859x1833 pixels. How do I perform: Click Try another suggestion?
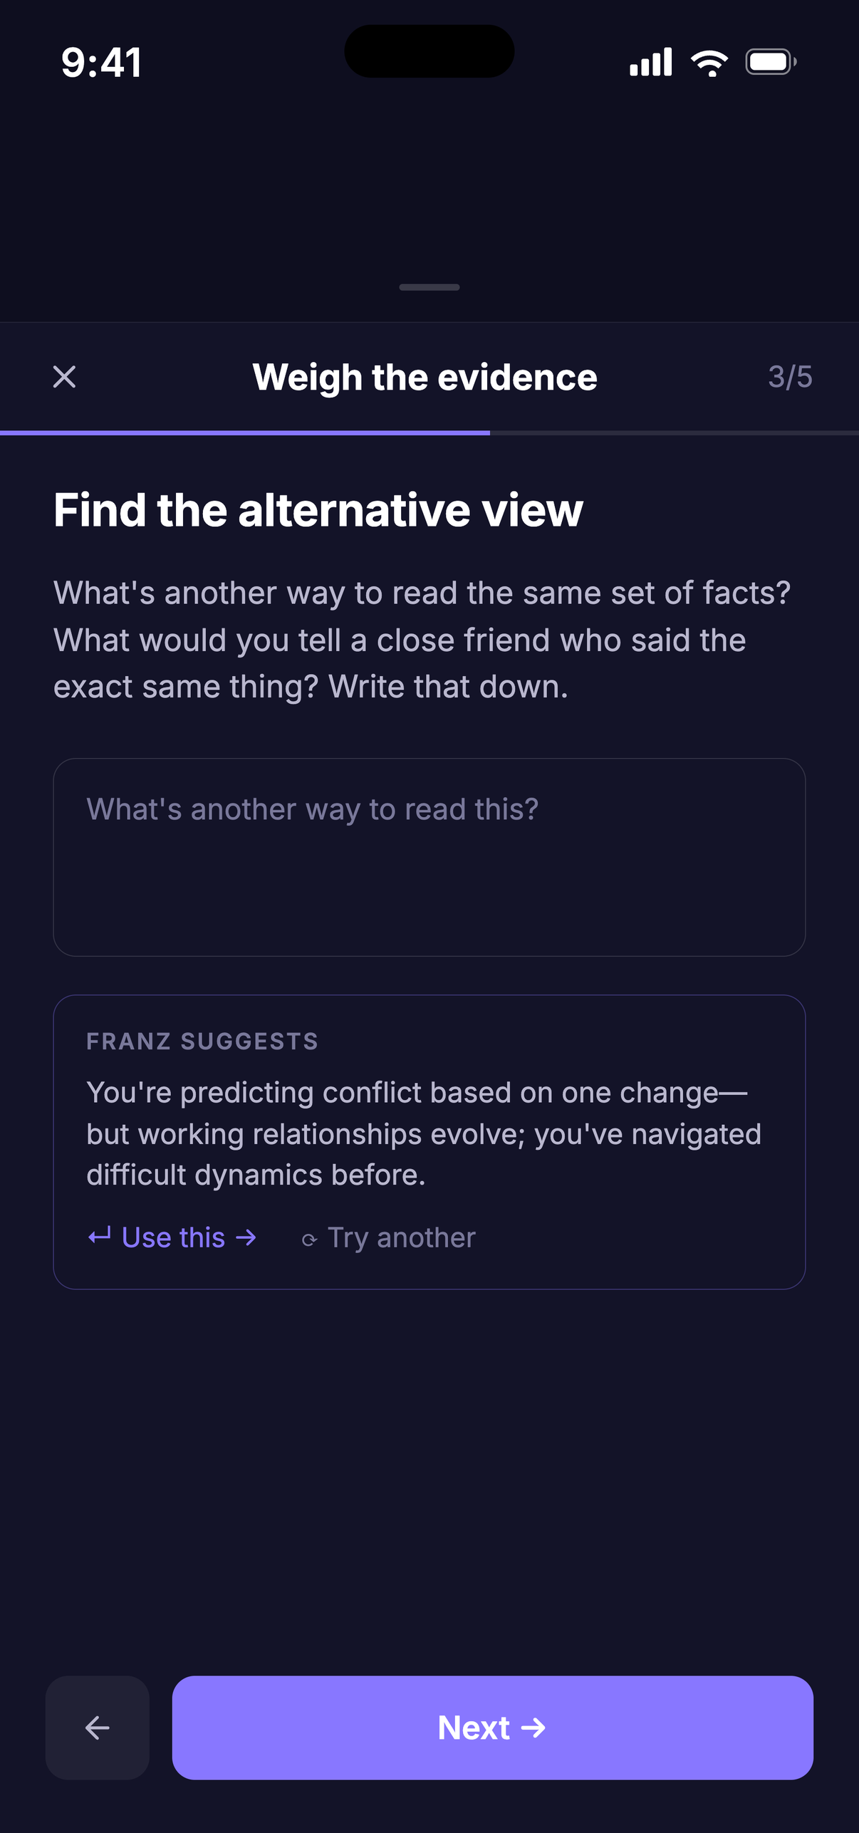tap(388, 1237)
